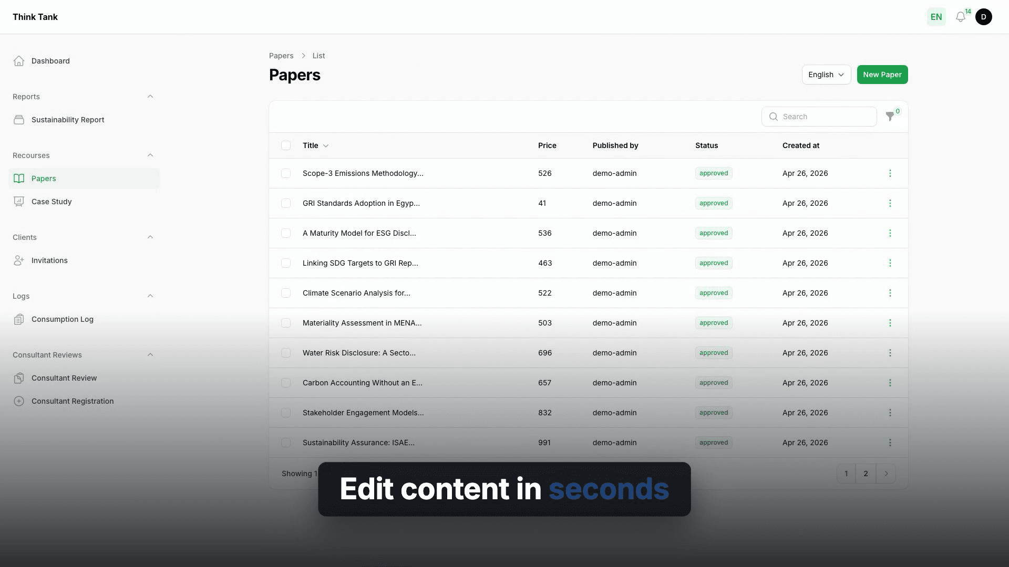Click the Consumption Log clipboard icon
This screenshot has width=1009, height=567.
point(19,319)
